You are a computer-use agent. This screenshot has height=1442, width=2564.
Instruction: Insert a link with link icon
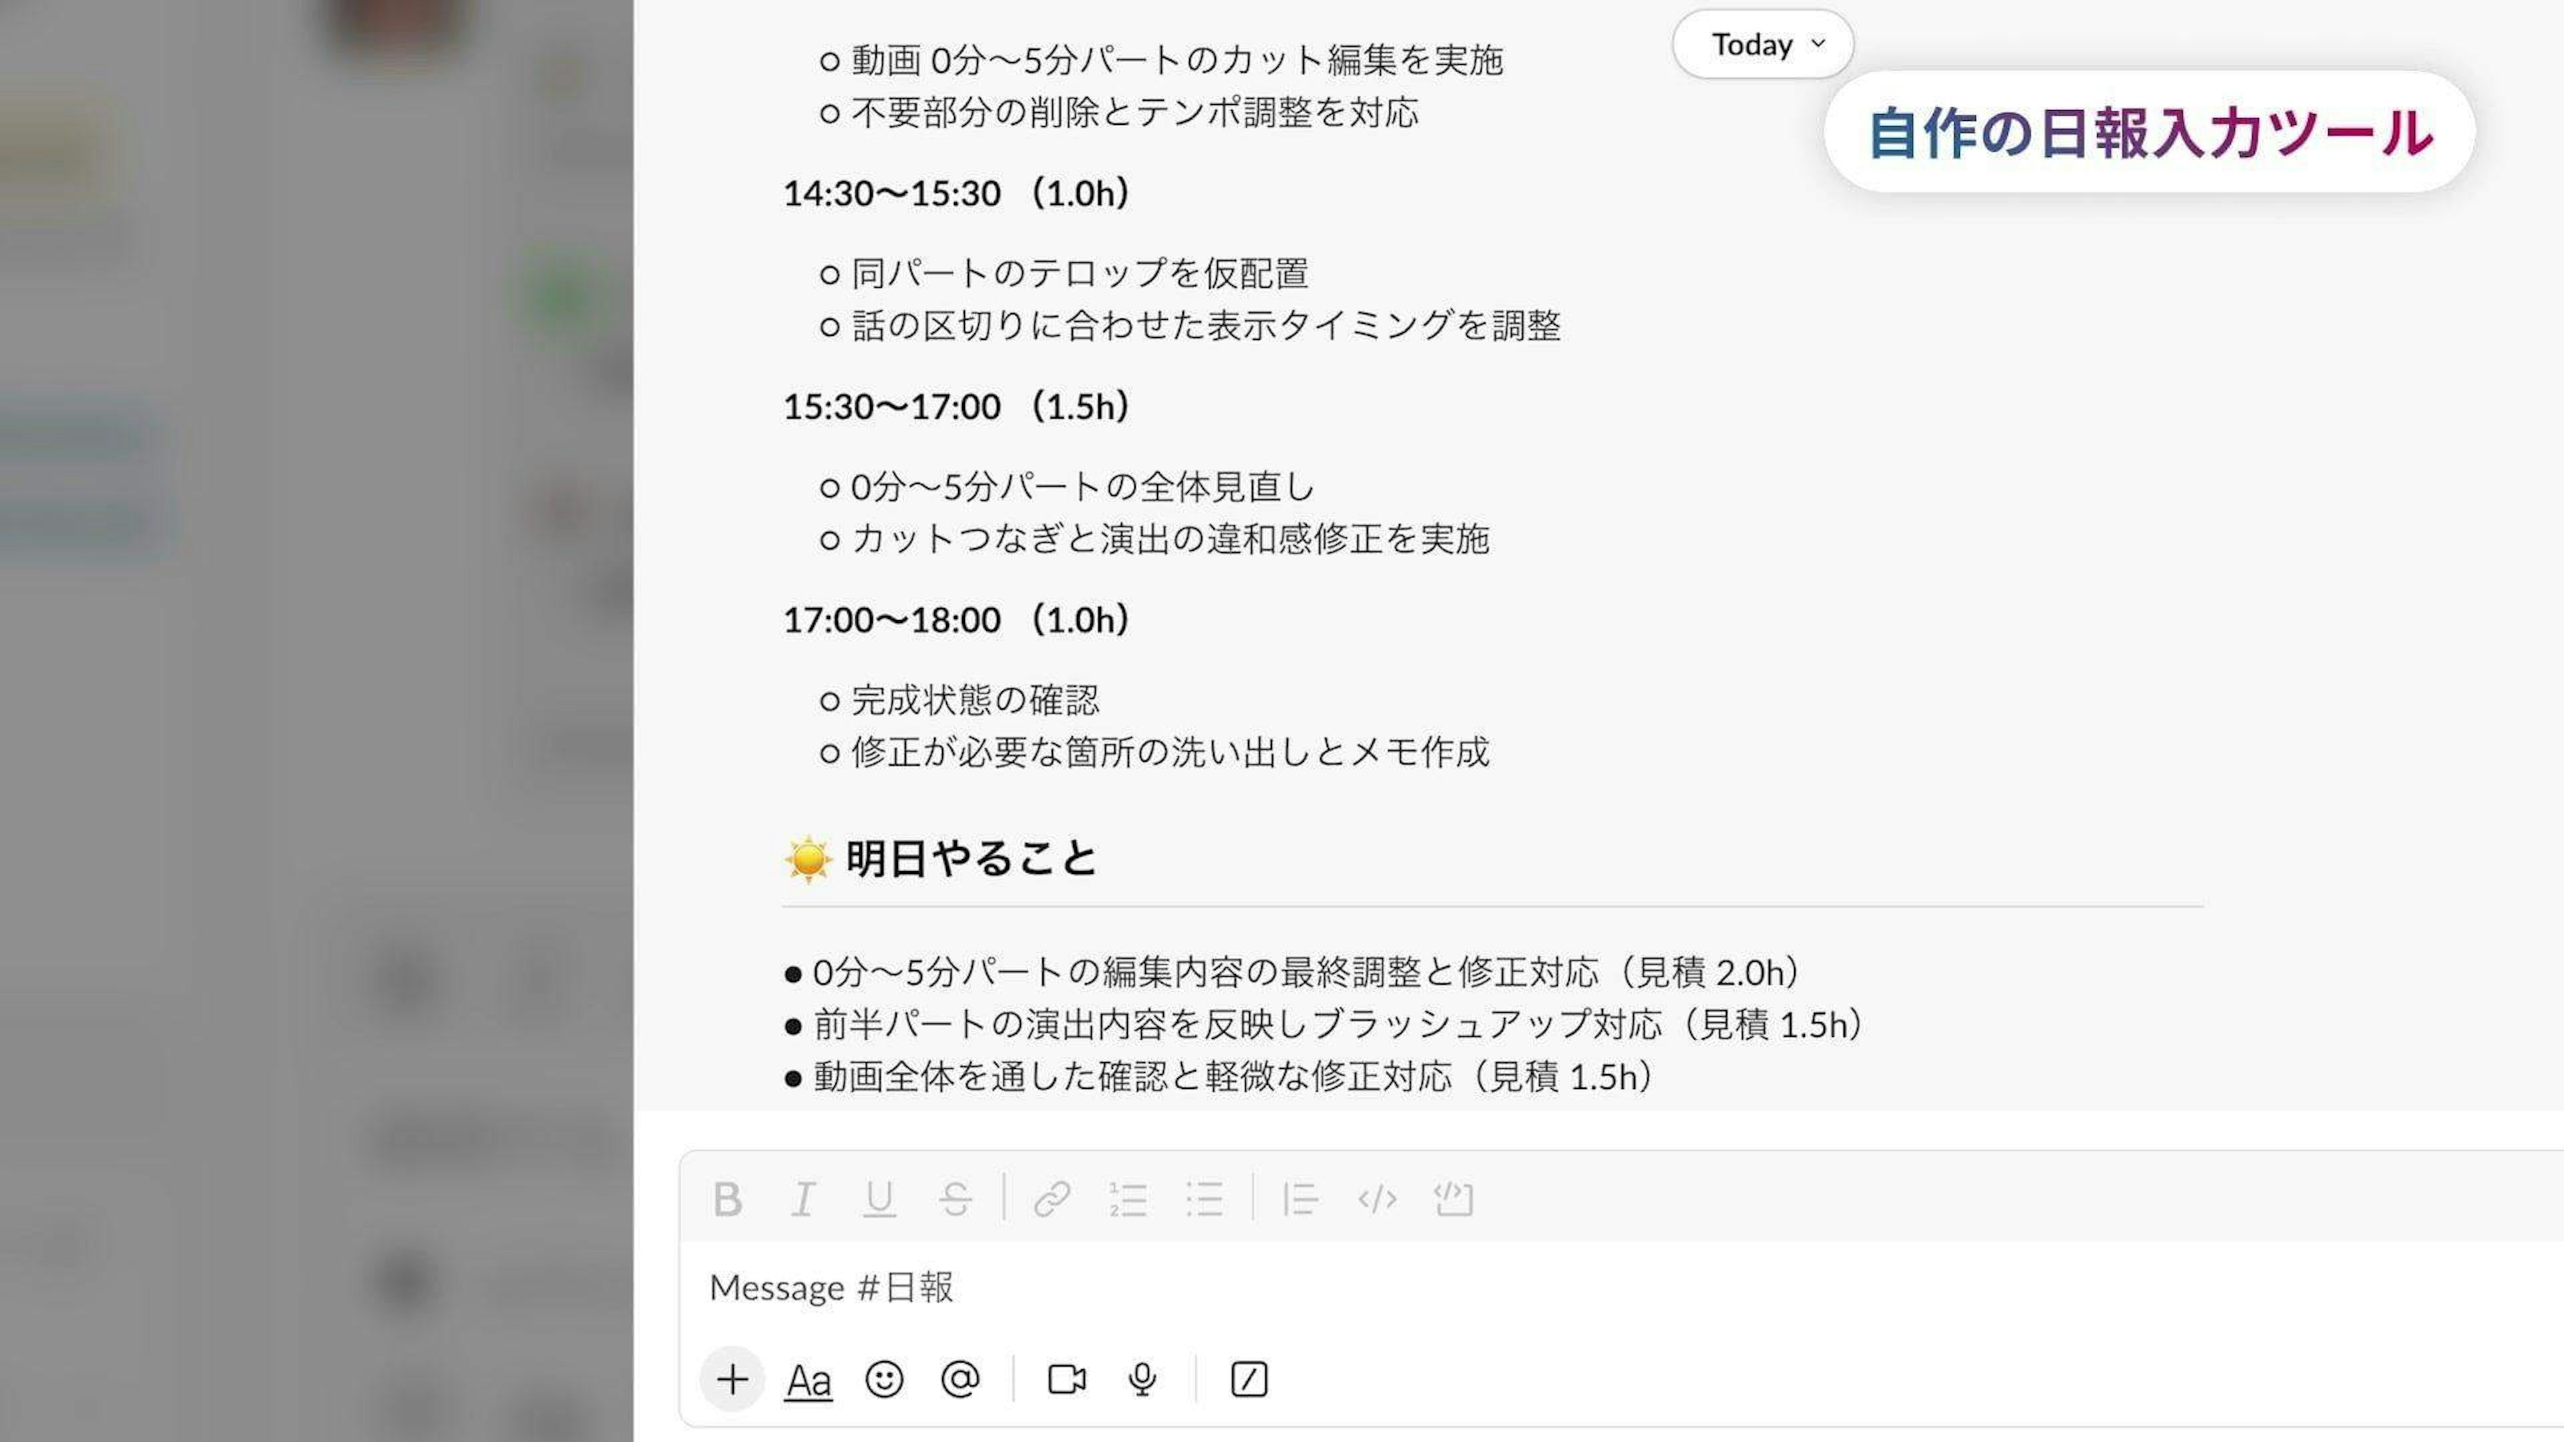pyautogui.click(x=1052, y=1199)
